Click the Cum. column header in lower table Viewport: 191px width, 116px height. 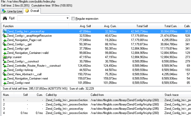tap(37, 95)
